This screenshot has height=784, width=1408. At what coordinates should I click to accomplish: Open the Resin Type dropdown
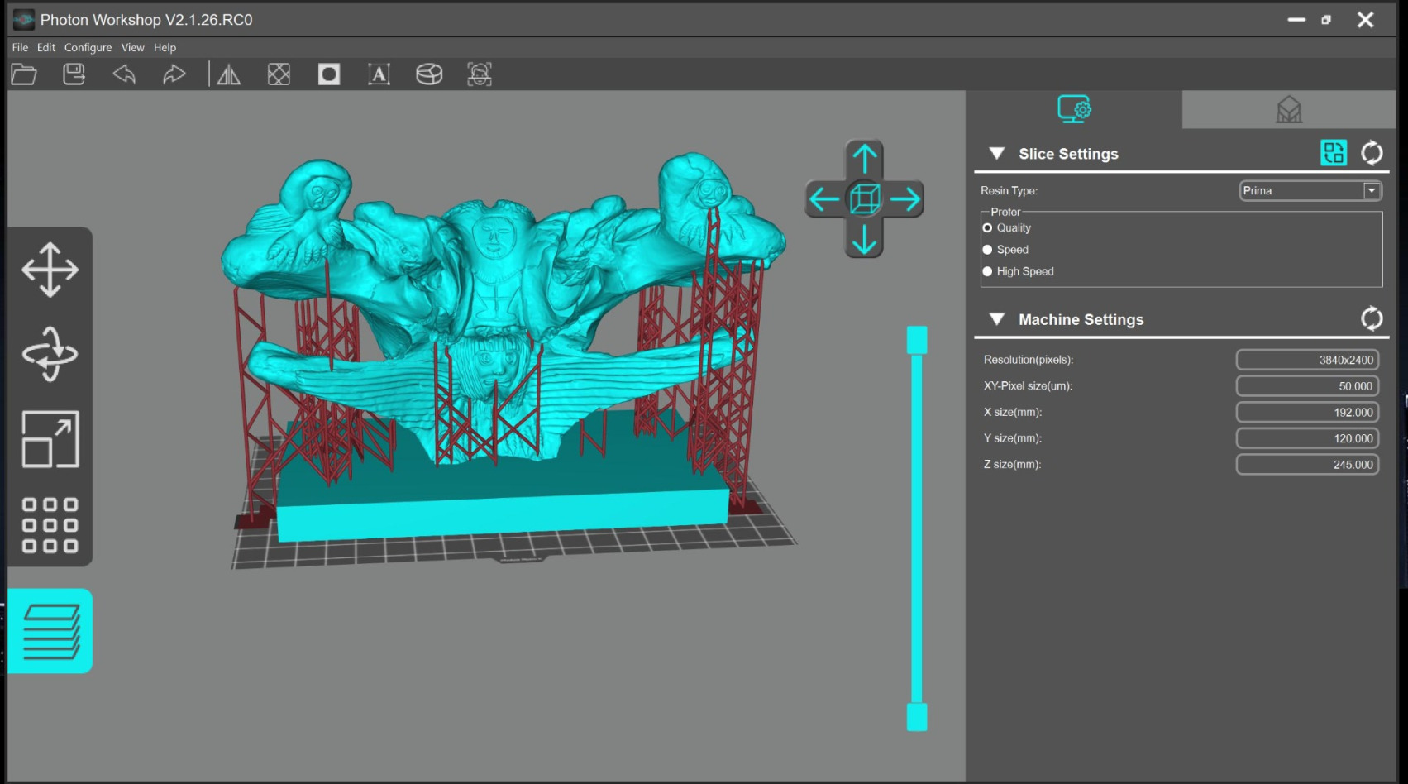(x=1372, y=191)
